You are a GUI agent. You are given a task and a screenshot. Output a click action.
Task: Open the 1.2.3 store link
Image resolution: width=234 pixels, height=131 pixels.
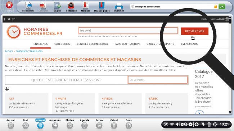click(x=11, y=99)
